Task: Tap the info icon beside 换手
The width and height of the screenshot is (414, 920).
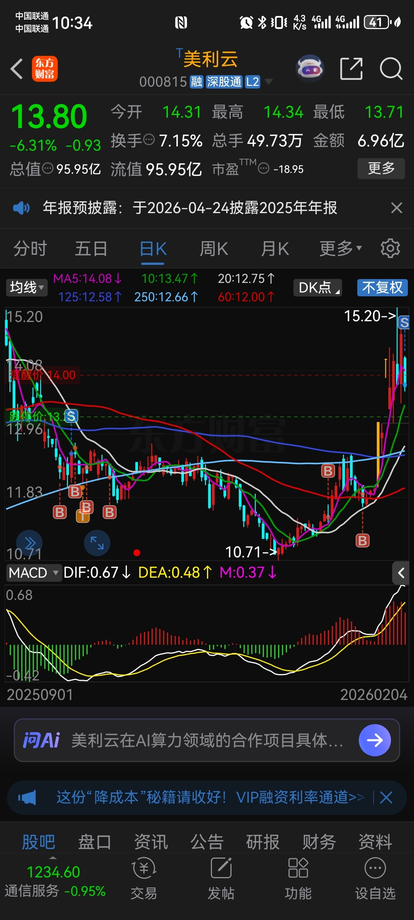Action: tap(149, 140)
